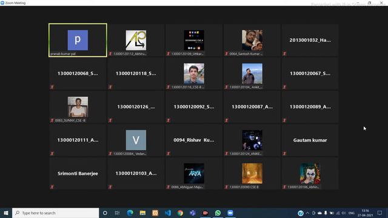Open the Windows notification center
This screenshot has width=388, height=218.
[x=380, y=213]
